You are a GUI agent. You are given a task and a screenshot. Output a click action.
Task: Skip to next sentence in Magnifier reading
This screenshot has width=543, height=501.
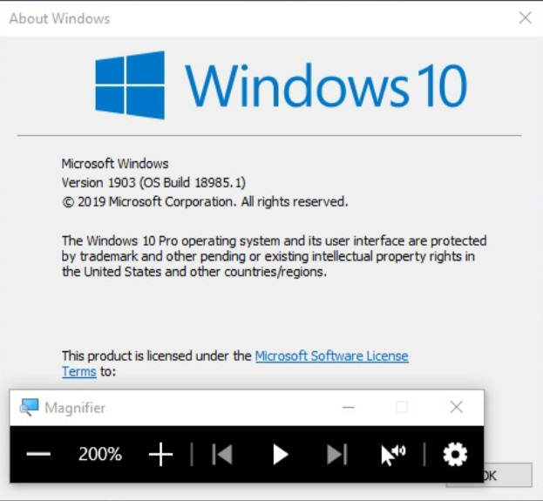(x=337, y=454)
